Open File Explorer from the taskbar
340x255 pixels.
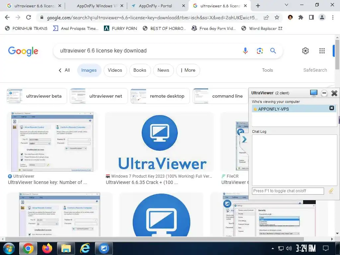click(x=66, y=248)
